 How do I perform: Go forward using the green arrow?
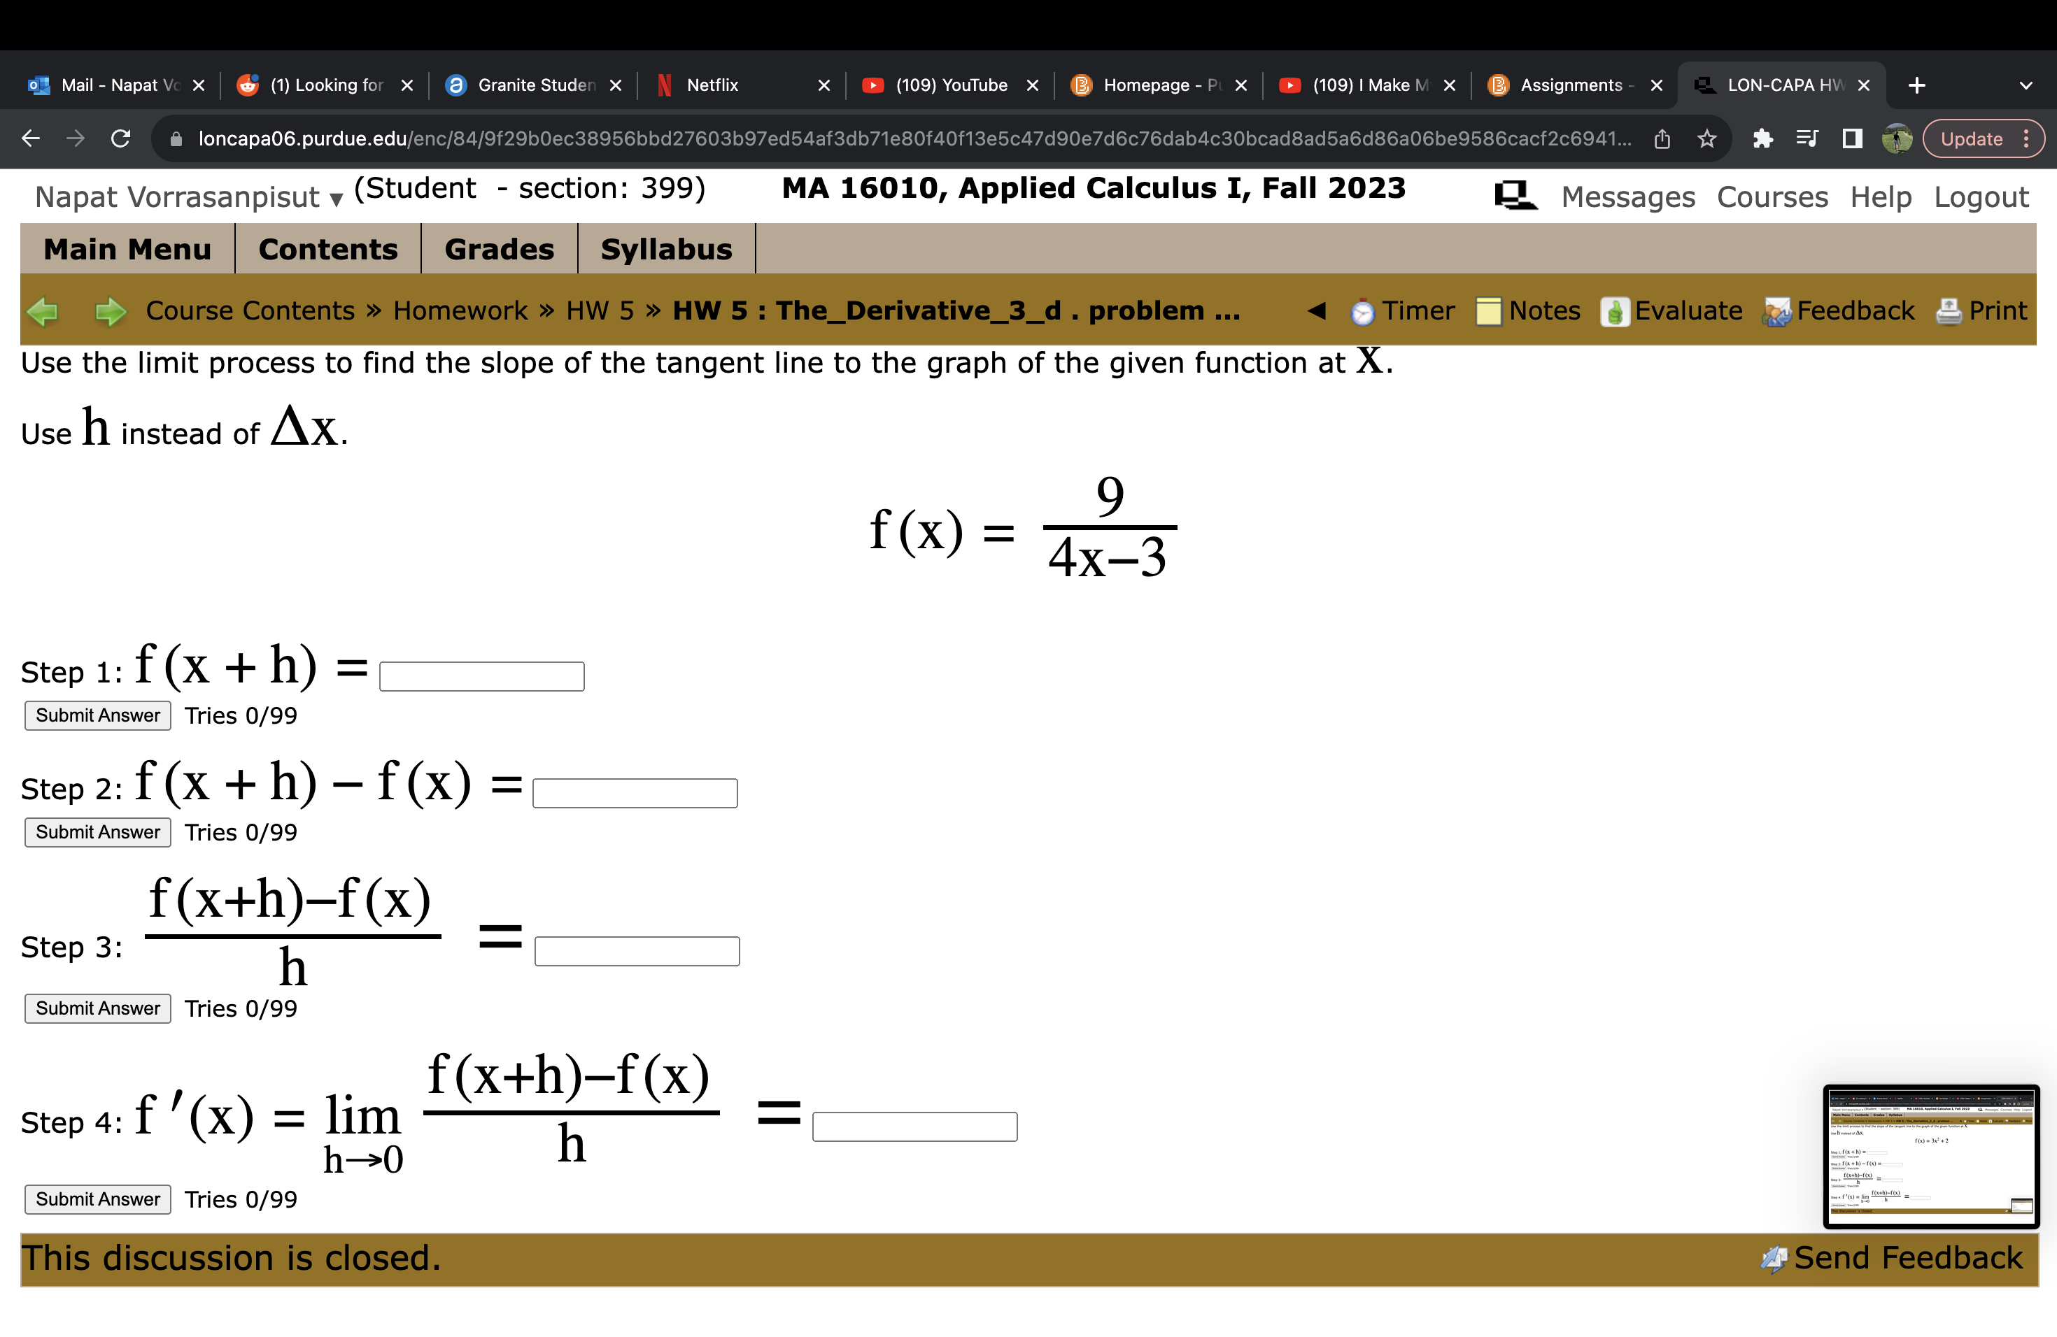(x=111, y=311)
